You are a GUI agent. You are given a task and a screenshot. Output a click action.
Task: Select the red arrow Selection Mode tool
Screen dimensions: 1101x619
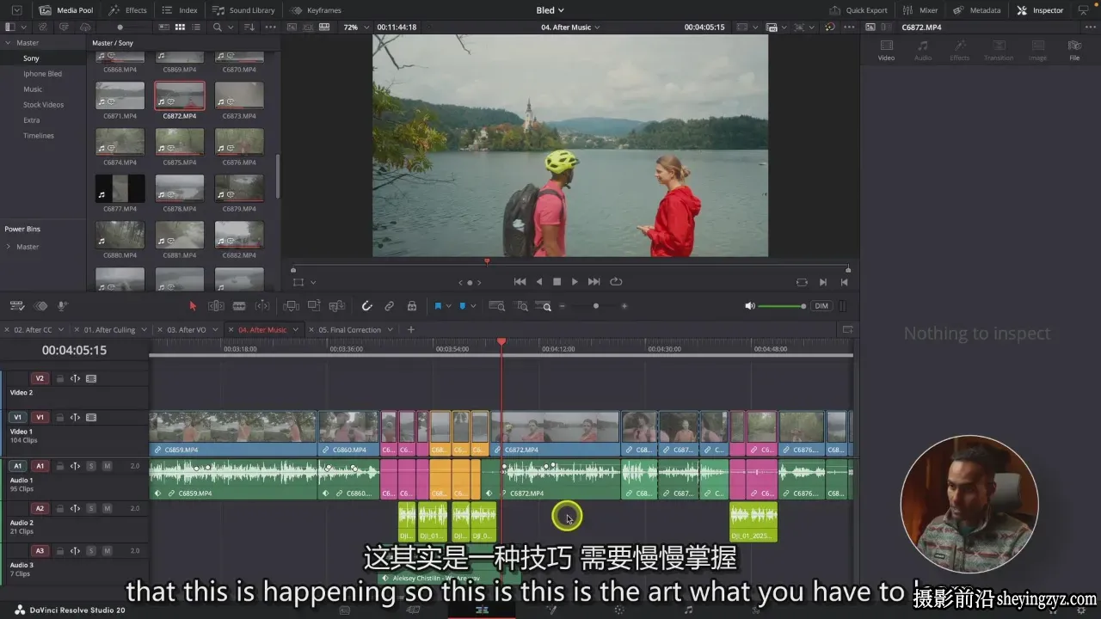(x=193, y=306)
